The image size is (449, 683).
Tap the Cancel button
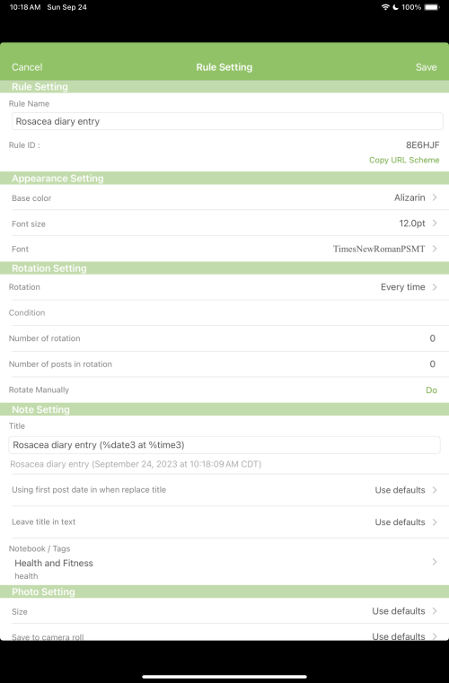[x=27, y=67]
